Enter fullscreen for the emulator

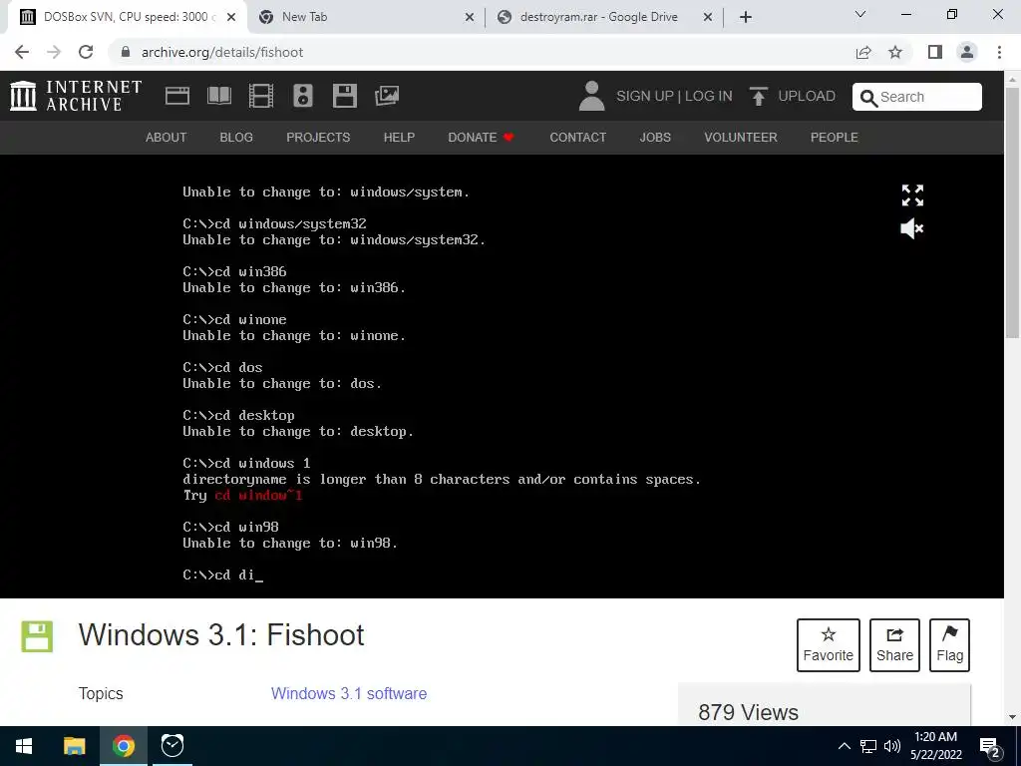point(912,194)
